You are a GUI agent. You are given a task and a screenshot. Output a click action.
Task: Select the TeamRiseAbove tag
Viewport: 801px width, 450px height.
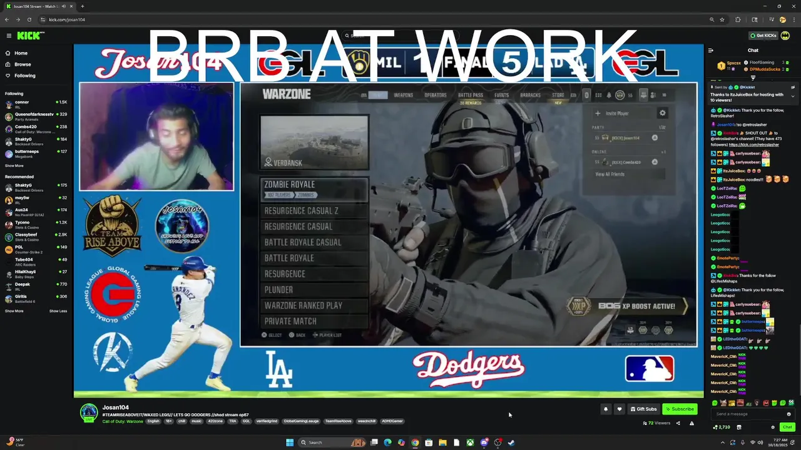pos(339,421)
